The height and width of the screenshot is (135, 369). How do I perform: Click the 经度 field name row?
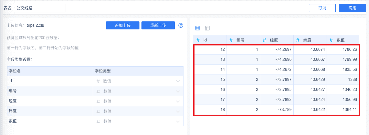(50, 101)
